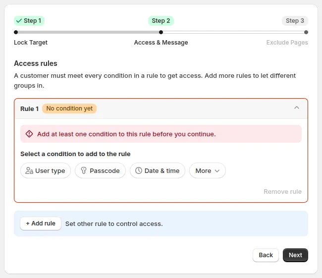Screen dimensions: 322x278
Task: Click the Access & Message step label
Action: pos(161,42)
